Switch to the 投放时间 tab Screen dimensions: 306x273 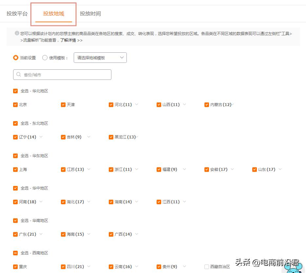click(90, 13)
